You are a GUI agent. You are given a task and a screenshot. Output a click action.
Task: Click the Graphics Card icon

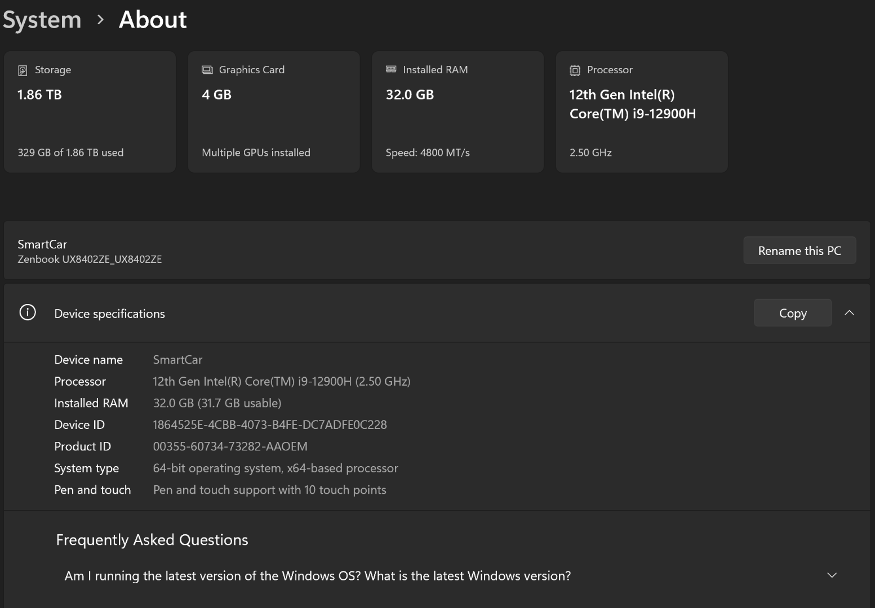coord(207,70)
